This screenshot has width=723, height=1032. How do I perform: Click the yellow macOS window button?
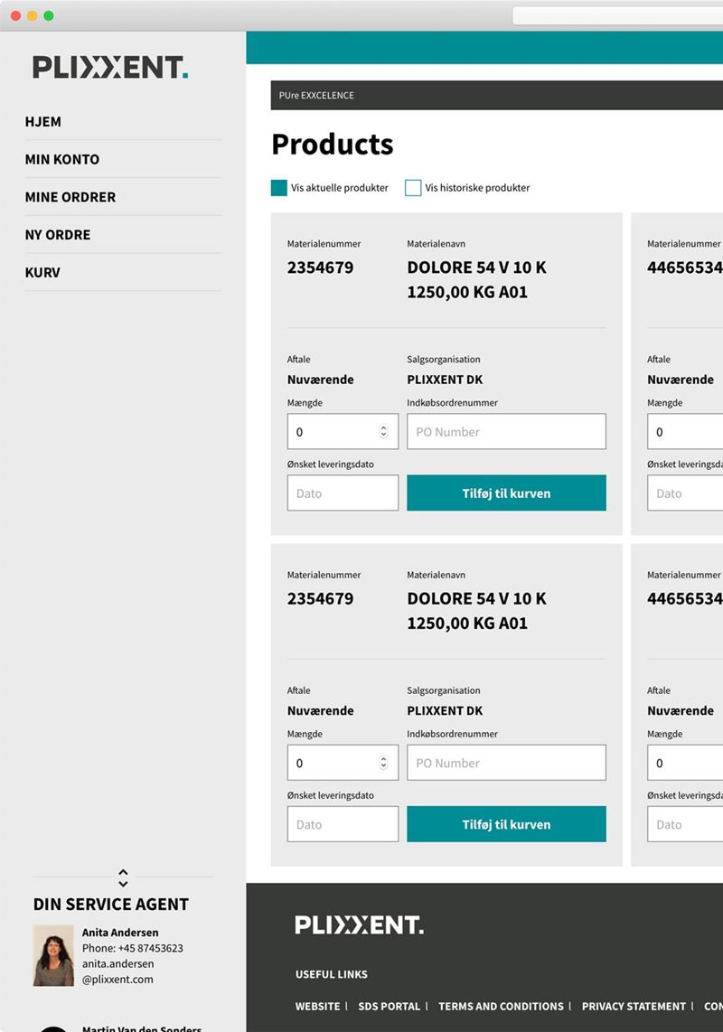click(x=33, y=15)
